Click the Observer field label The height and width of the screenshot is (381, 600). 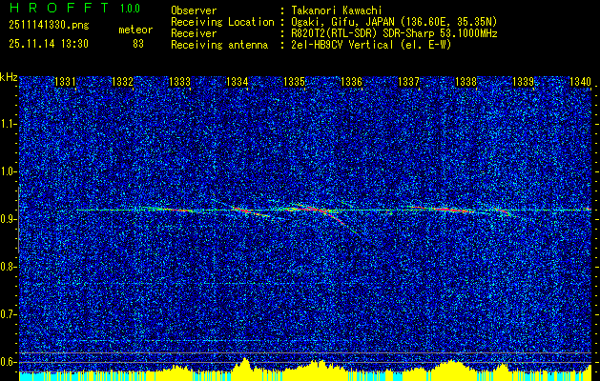point(194,10)
